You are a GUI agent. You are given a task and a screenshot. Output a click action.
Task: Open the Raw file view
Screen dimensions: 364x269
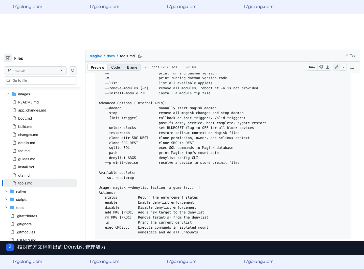[x=312, y=67]
